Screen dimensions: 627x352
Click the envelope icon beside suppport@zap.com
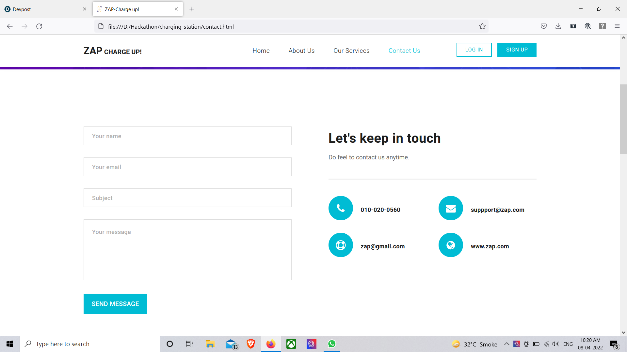point(451,208)
